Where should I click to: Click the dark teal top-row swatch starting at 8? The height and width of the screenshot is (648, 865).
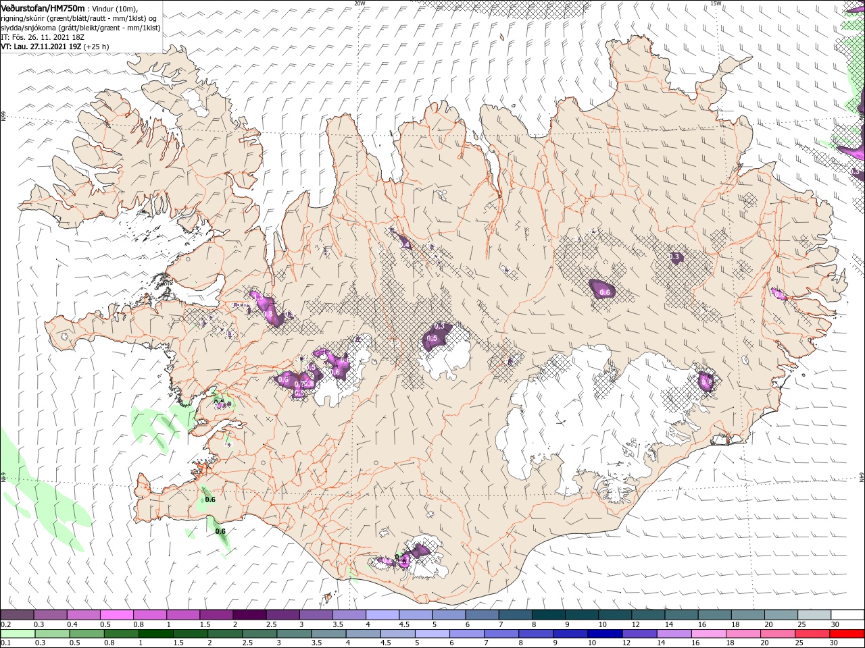[548, 615]
